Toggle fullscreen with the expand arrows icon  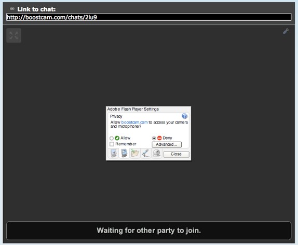click(13, 35)
